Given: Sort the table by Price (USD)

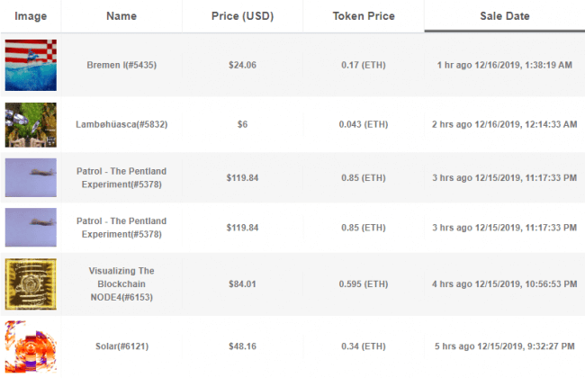Looking at the screenshot, I should [x=242, y=16].
